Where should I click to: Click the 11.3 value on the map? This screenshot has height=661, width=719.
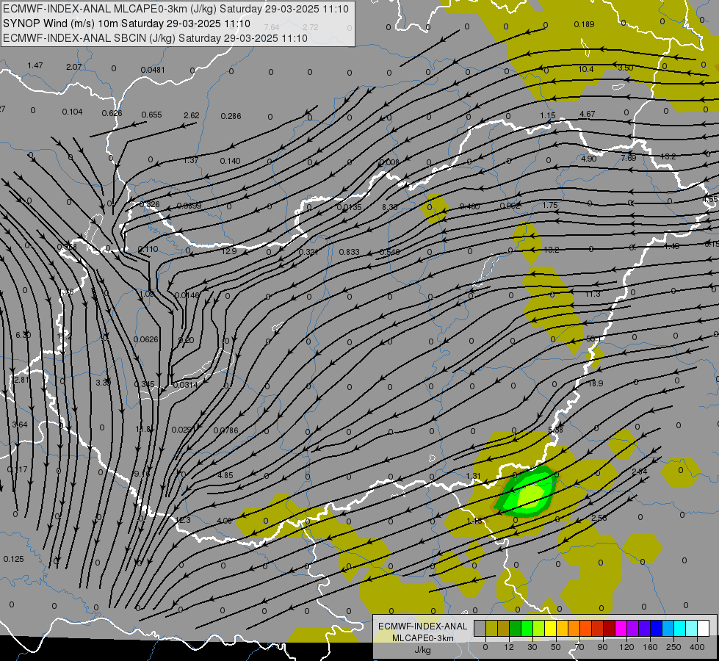593,294
